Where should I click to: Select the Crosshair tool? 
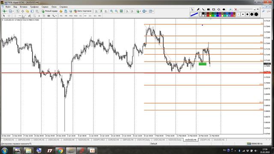tap(9, 16)
